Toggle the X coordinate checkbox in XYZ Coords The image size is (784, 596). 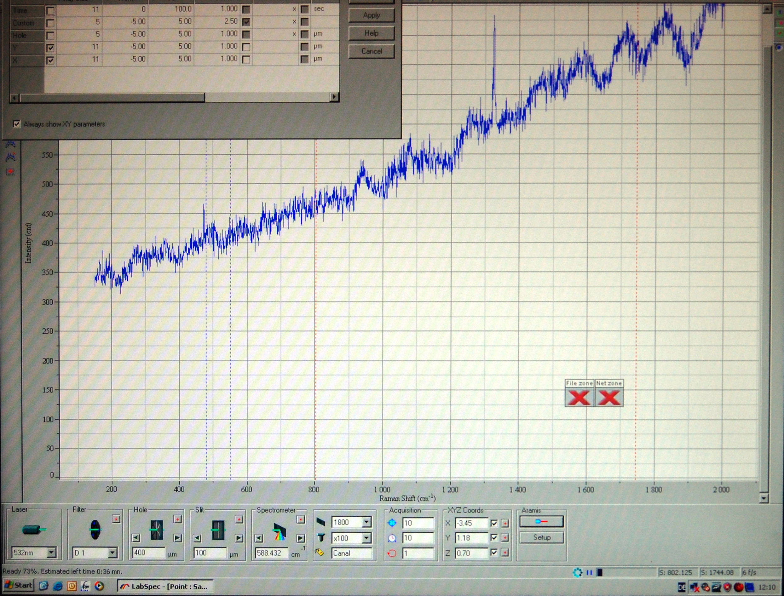point(494,523)
